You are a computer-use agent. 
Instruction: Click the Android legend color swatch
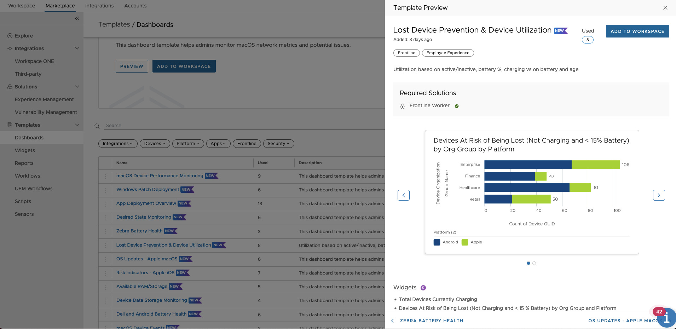pos(437,242)
